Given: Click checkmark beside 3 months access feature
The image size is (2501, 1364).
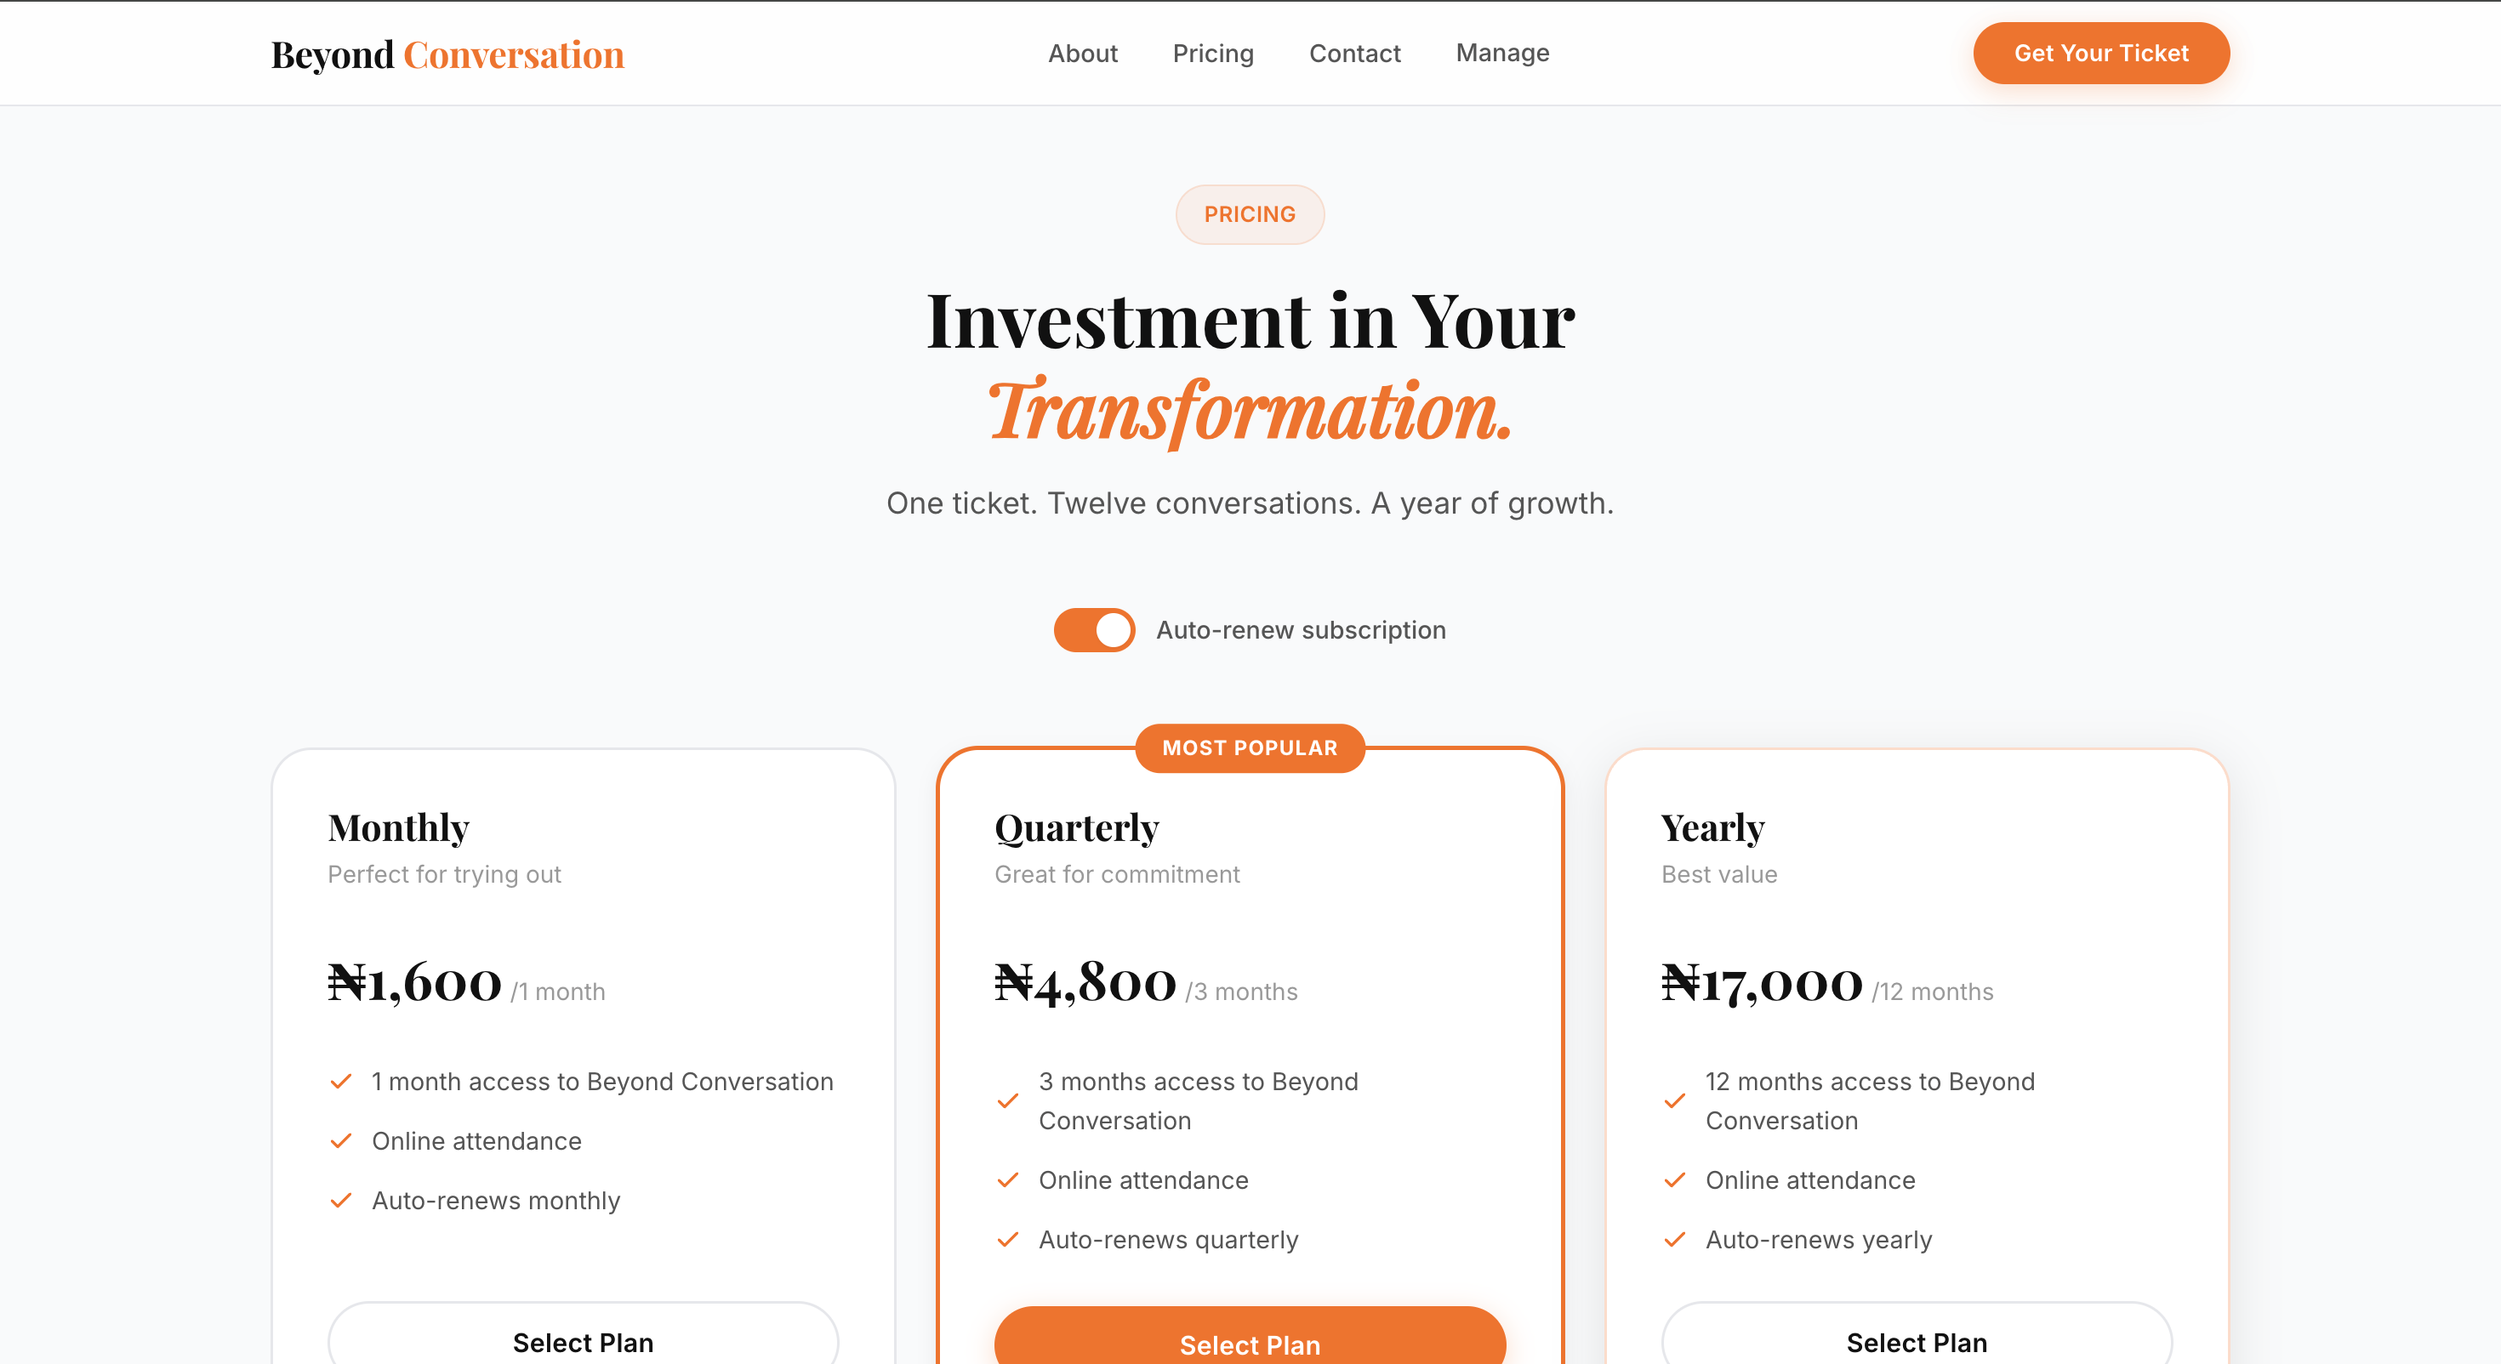Looking at the screenshot, I should [1008, 1101].
